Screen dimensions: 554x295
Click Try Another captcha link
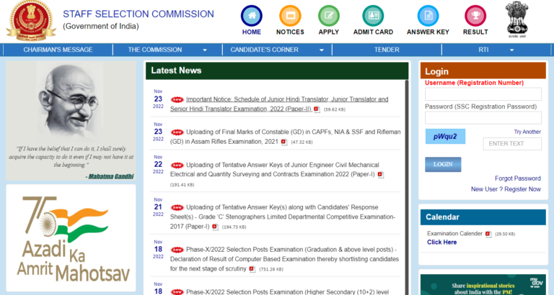(x=527, y=132)
